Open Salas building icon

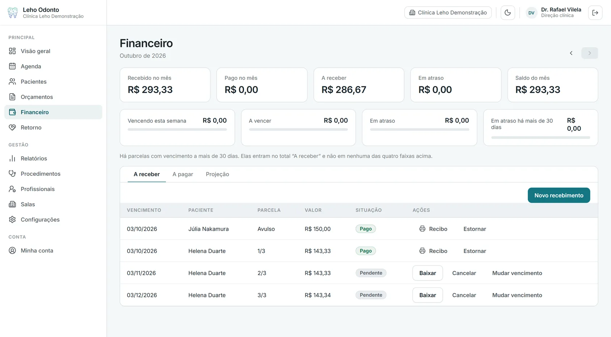(12, 204)
